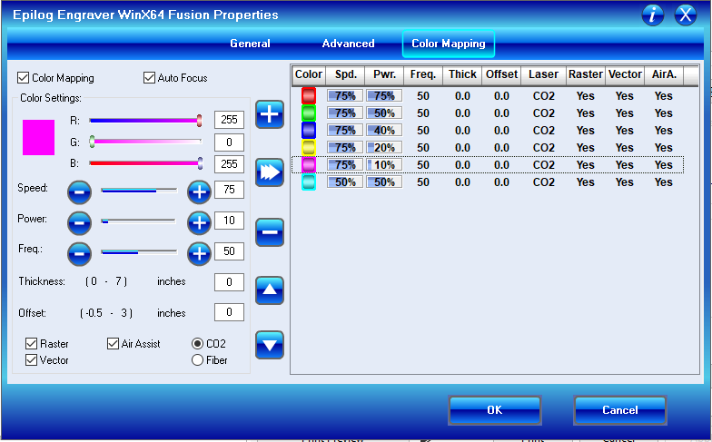Click the Thick column header
The image size is (712, 442).
point(462,74)
